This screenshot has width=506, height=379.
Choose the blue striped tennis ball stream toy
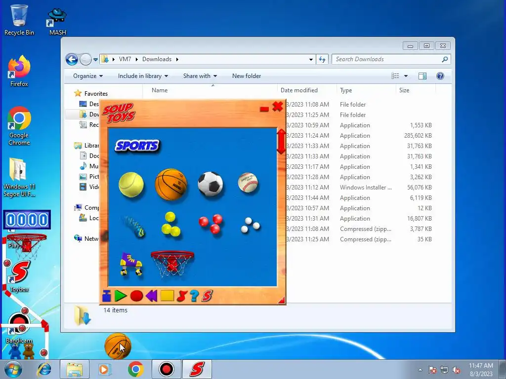pos(133,226)
